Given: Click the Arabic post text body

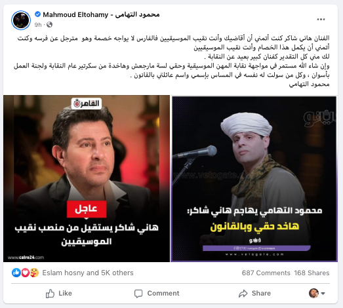Looking at the screenshot, I should click(x=172, y=61).
